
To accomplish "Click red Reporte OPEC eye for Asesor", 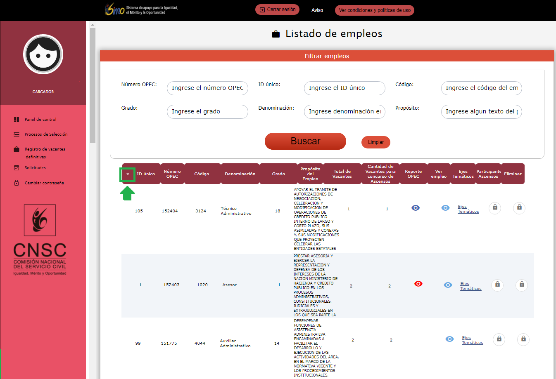I will pos(418,284).
